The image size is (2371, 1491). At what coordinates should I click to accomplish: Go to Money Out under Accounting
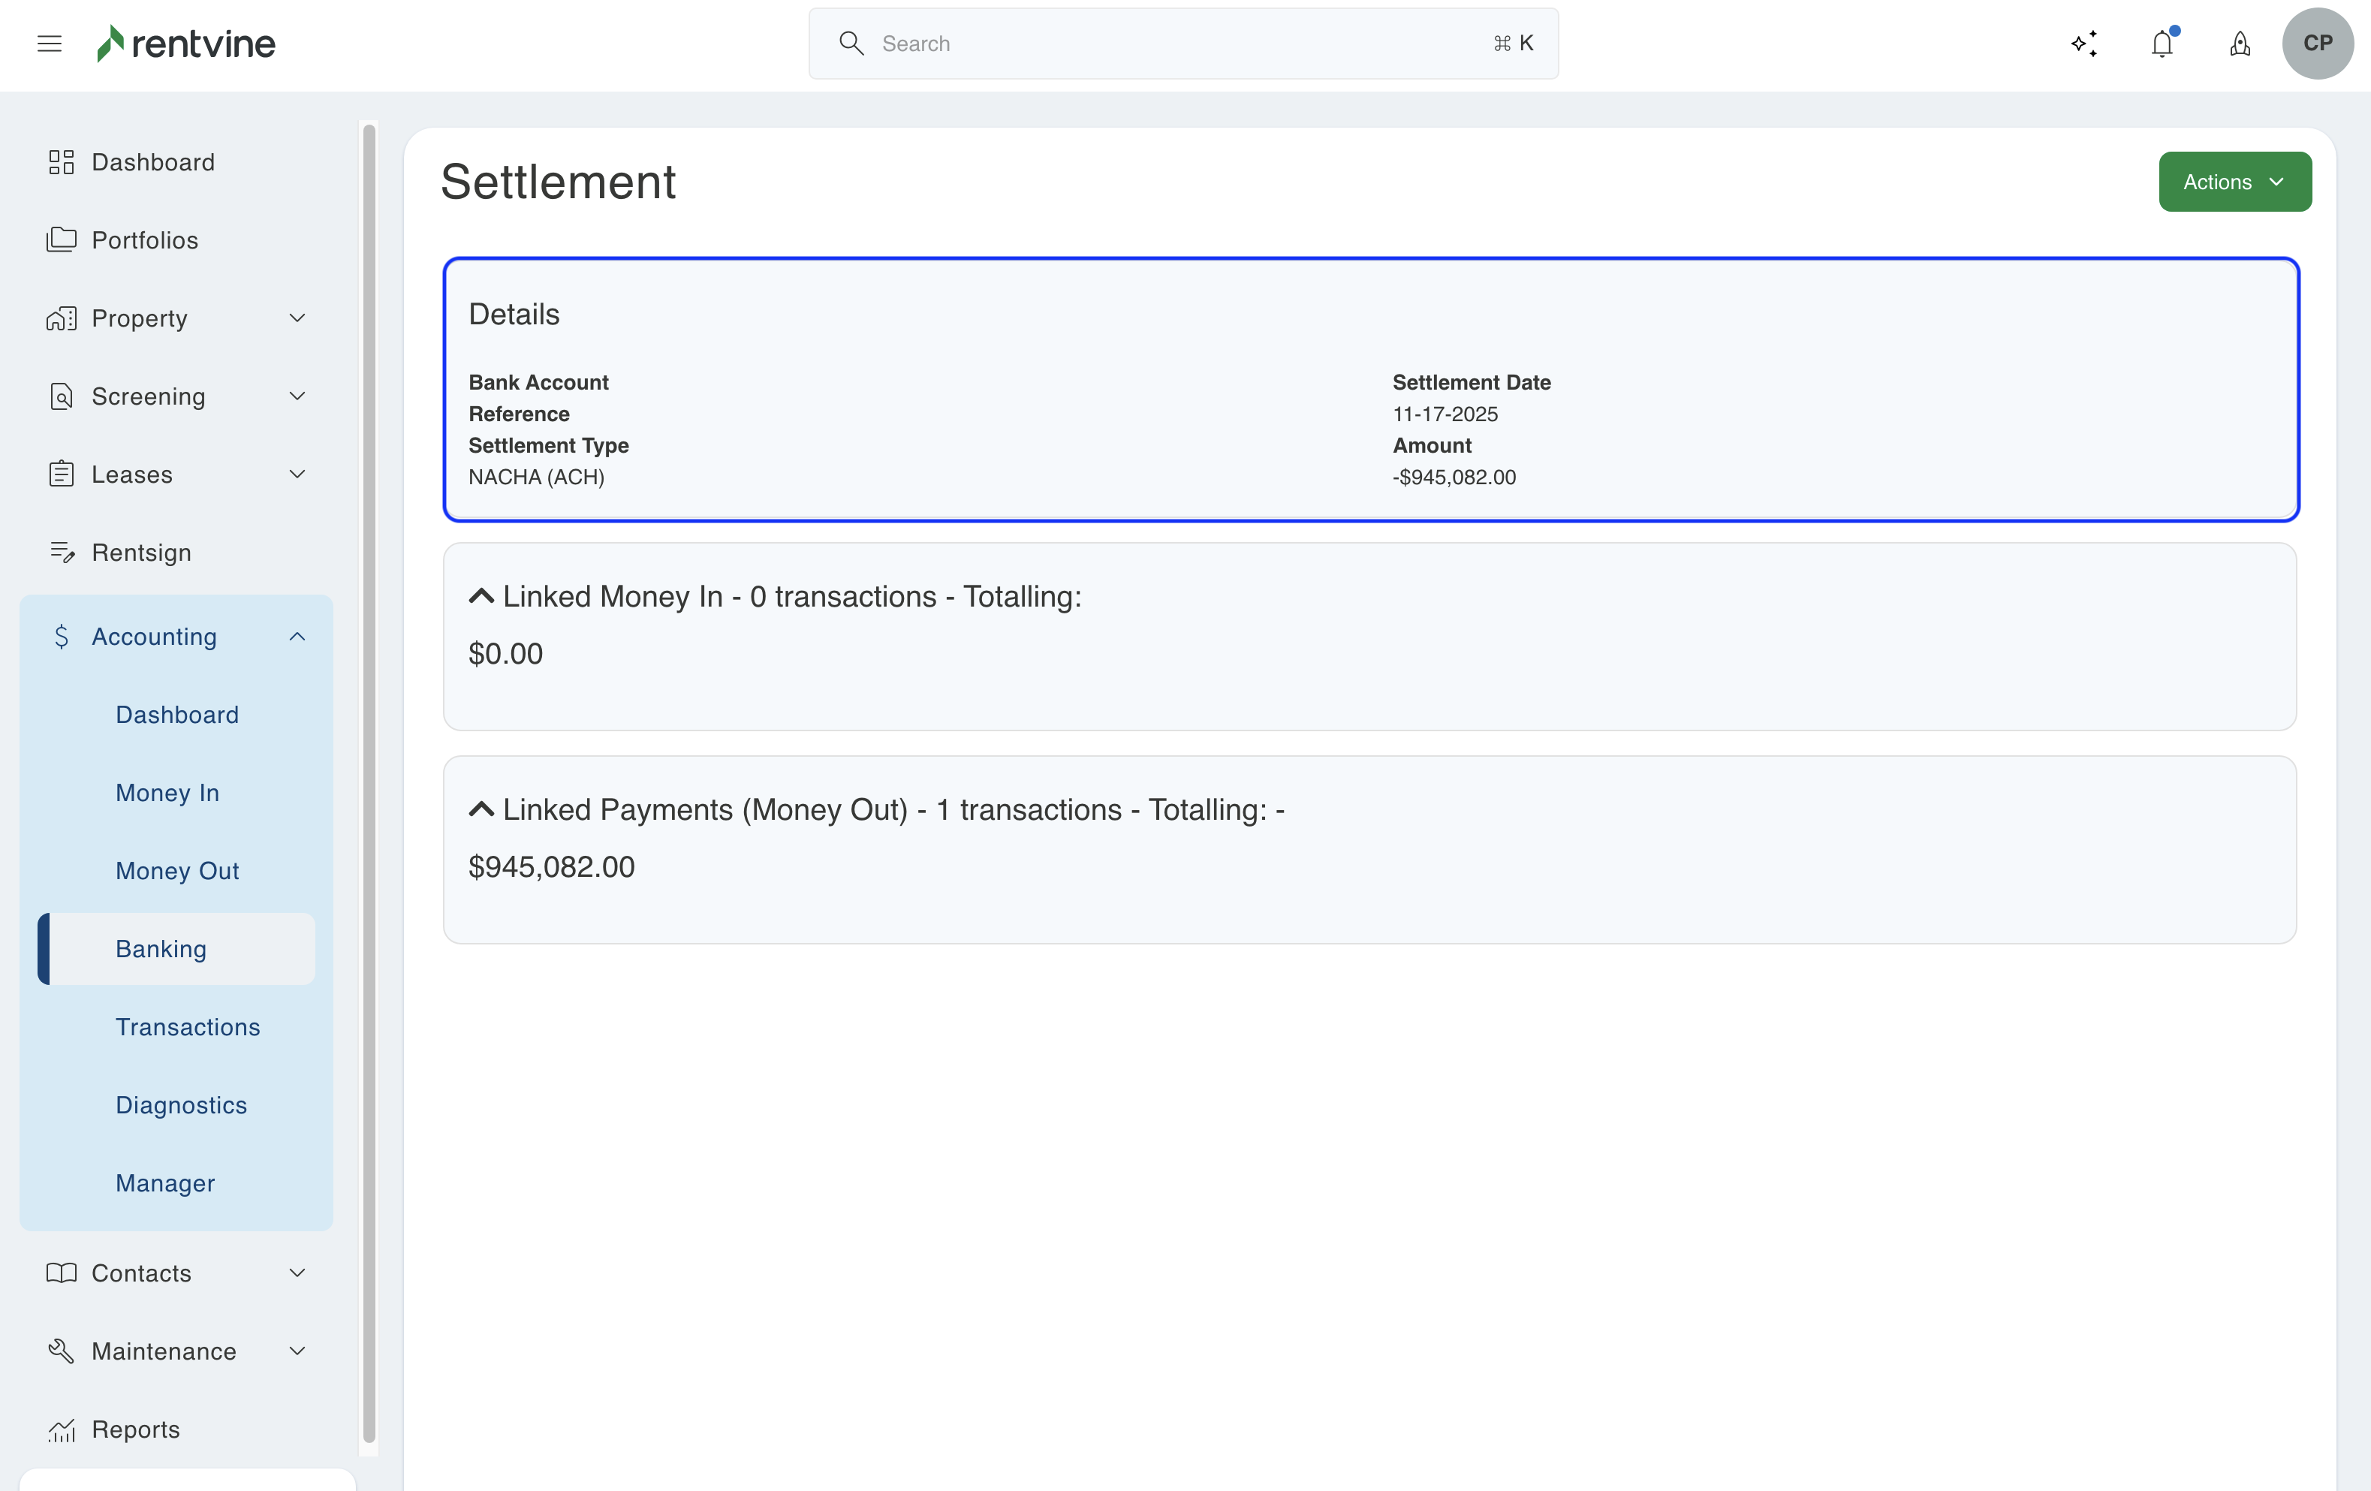click(177, 871)
